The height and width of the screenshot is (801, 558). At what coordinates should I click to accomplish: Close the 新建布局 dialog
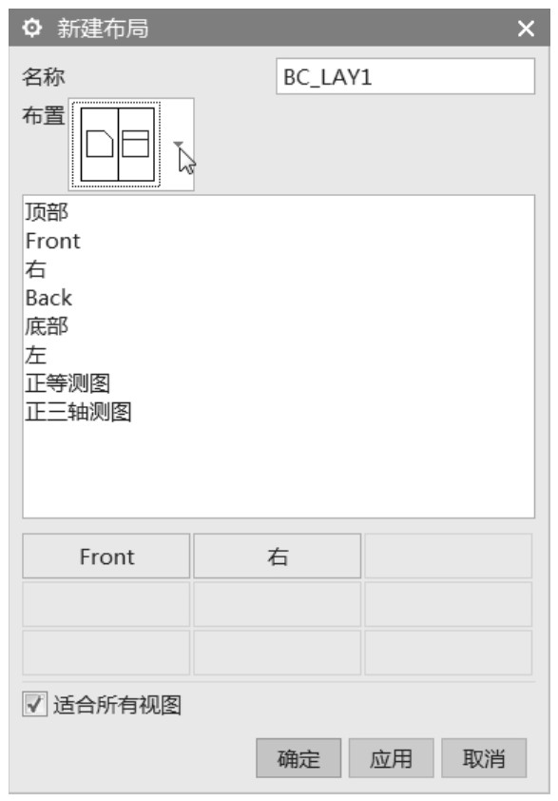click(x=526, y=29)
